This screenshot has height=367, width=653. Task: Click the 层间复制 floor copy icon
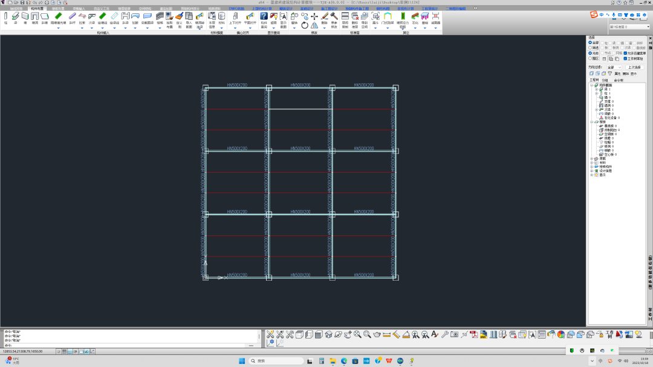(345, 20)
